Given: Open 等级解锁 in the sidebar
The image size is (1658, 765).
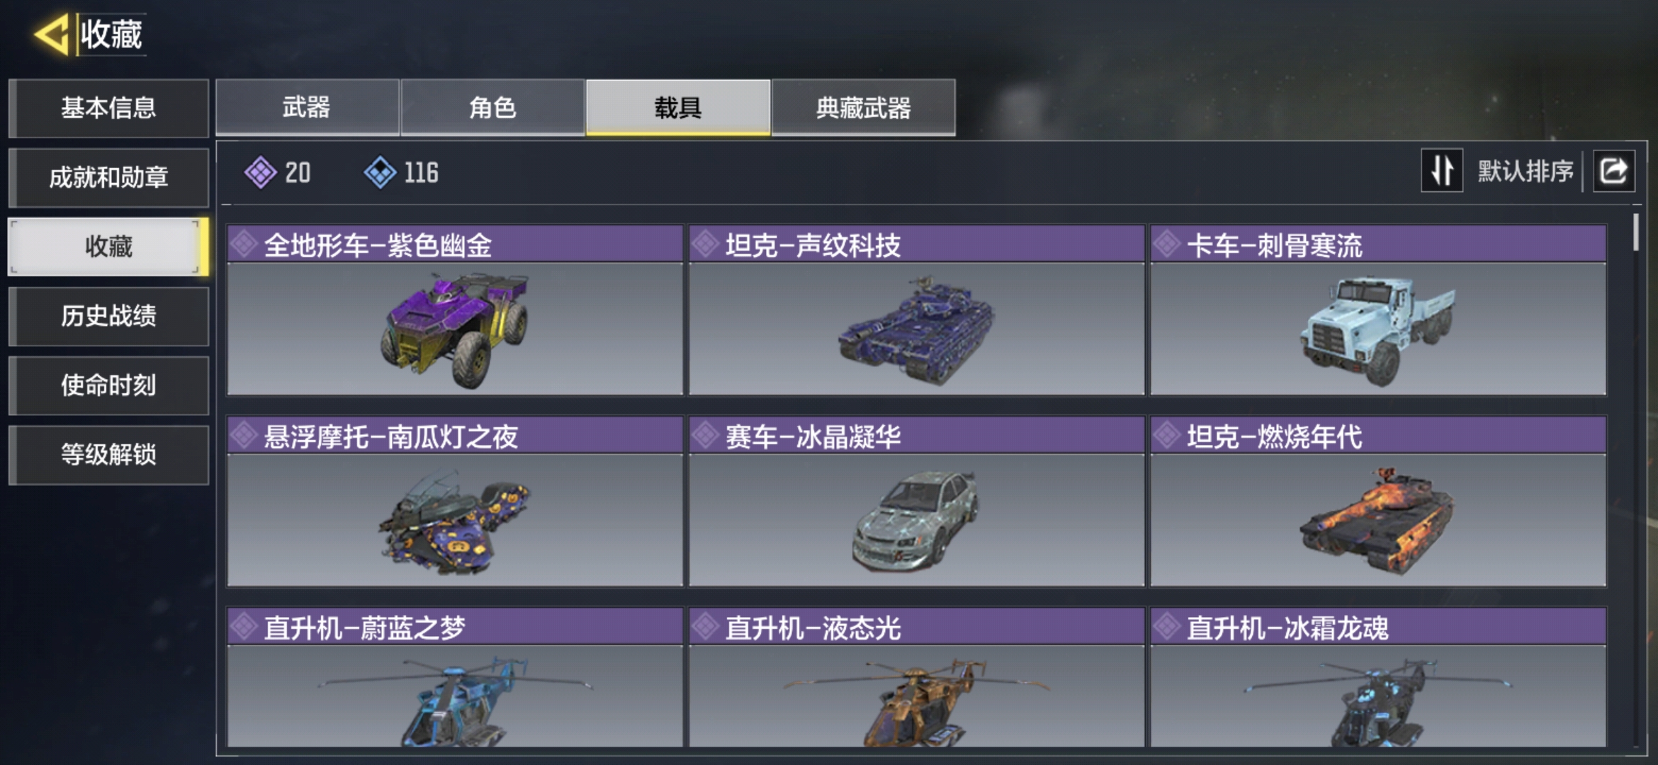Looking at the screenshot, I should (x=108, y=455).
